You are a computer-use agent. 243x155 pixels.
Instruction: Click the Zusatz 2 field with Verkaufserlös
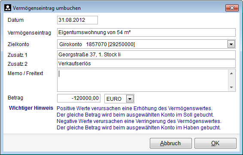pos(146,64)
